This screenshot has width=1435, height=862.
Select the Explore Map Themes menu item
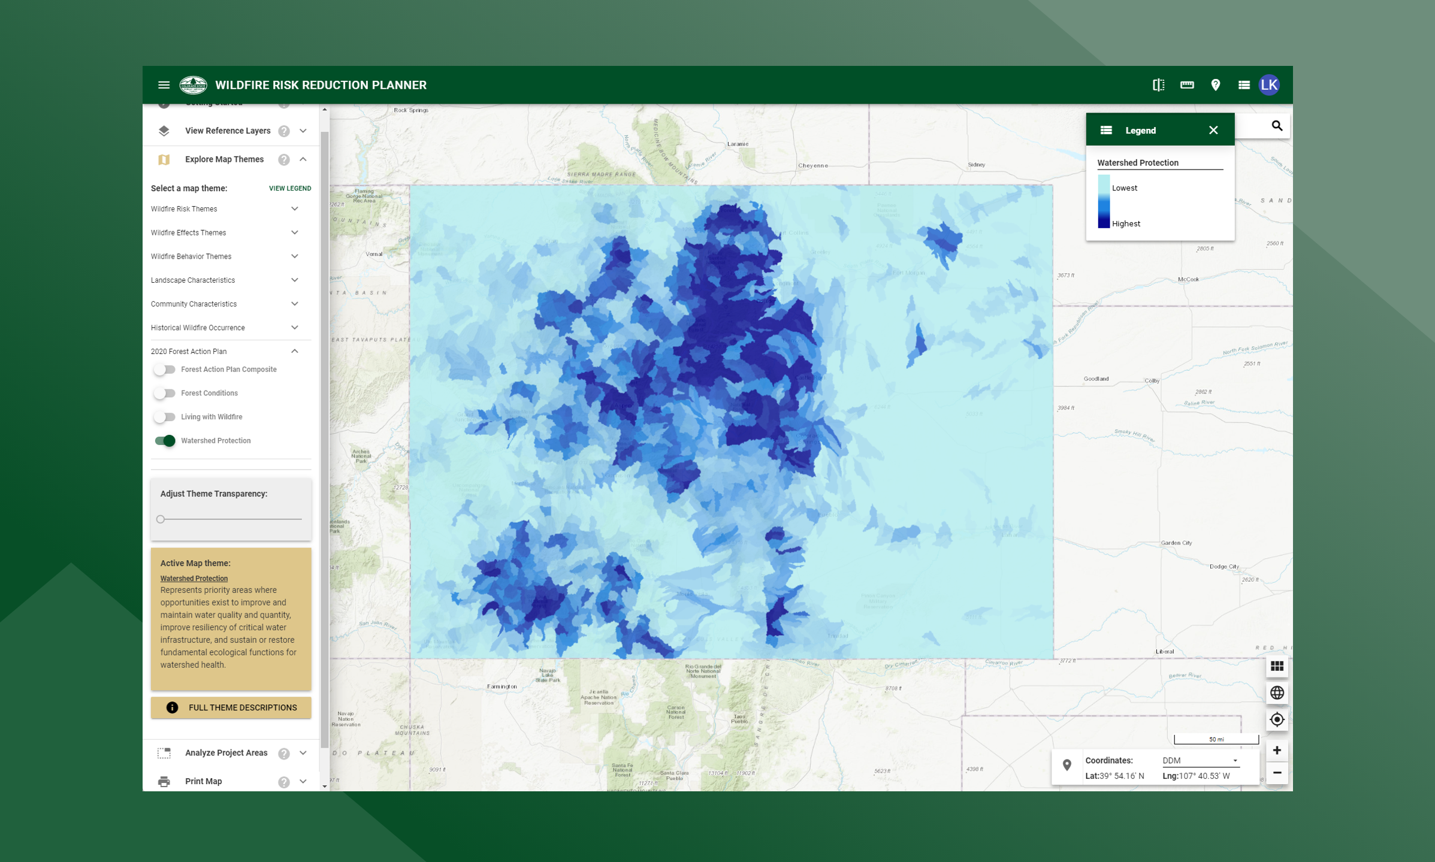coord(224,159)
